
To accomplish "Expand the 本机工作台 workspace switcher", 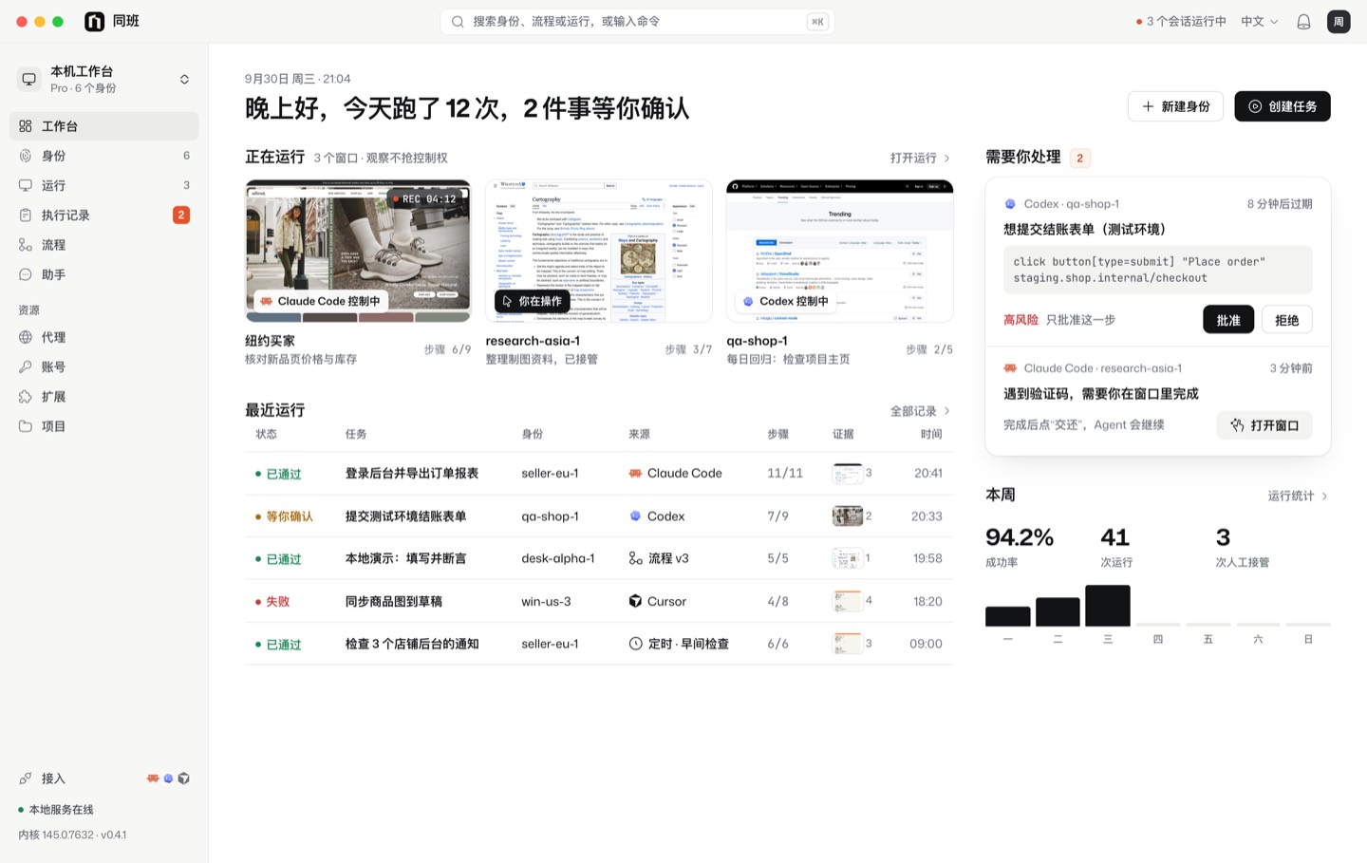I will coord(103,80).
